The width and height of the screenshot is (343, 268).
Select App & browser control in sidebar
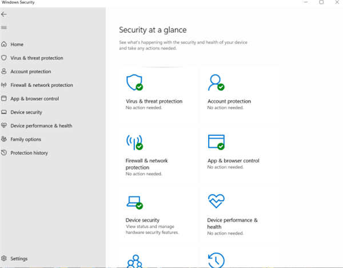[x=34, y=99]
